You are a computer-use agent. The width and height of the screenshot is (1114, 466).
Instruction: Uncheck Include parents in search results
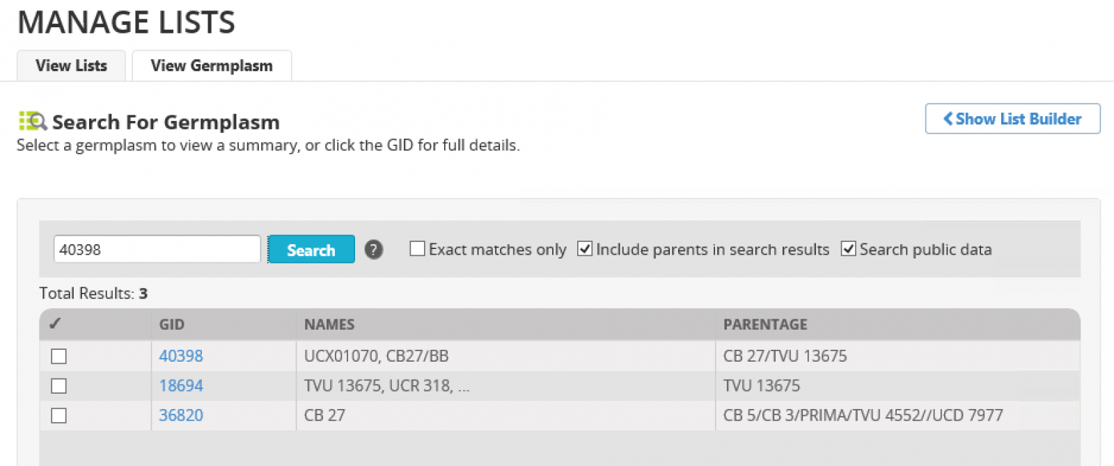pyautogui.click(x=585, y=248)
